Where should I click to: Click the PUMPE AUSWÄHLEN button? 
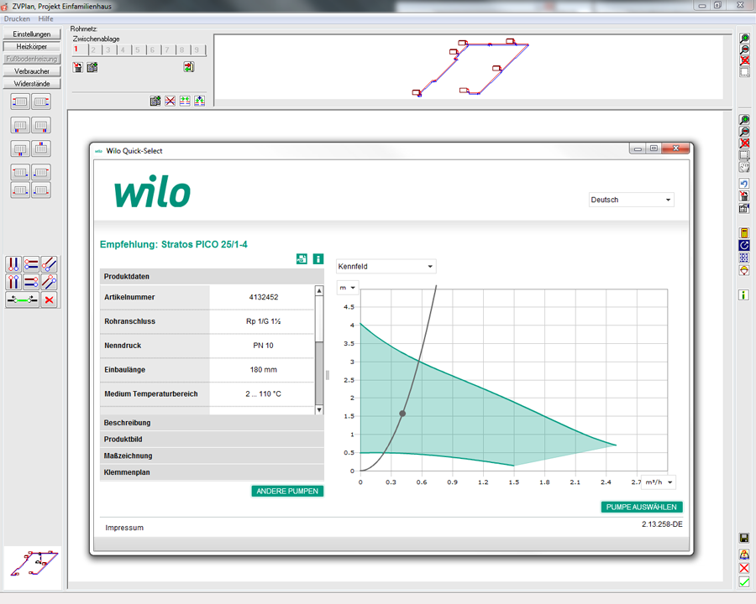click(x=642, y=508)
